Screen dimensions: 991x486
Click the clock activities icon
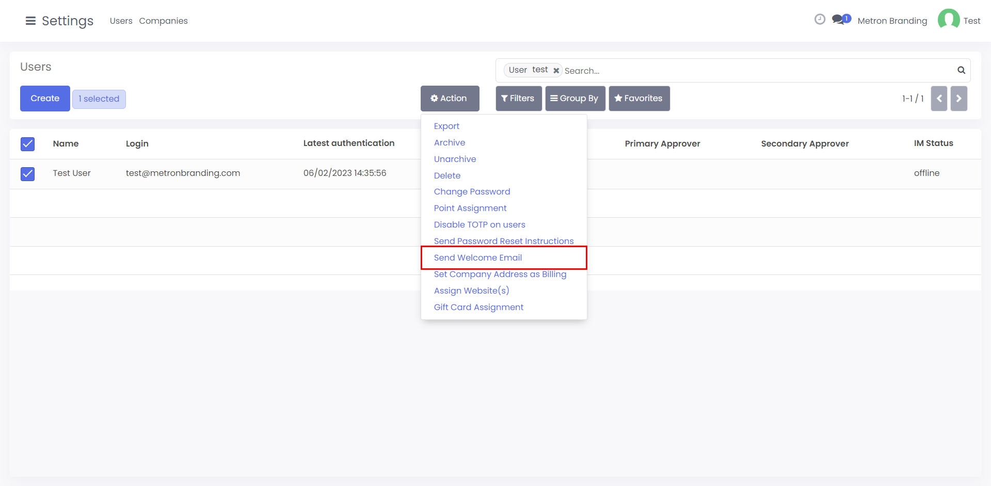[820, 20]
